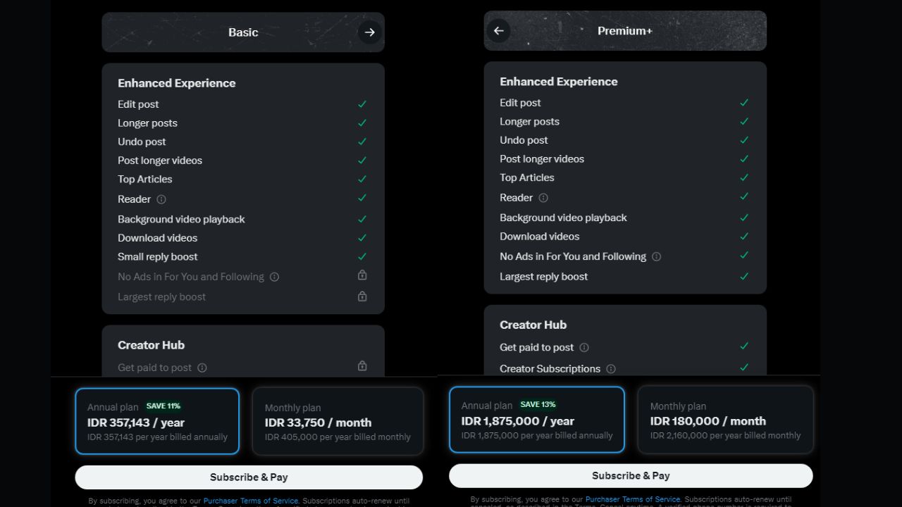Select the IDR 357,143 per year annual plan
The width and height of the screenshot is (902, 507).
(157, 421)
